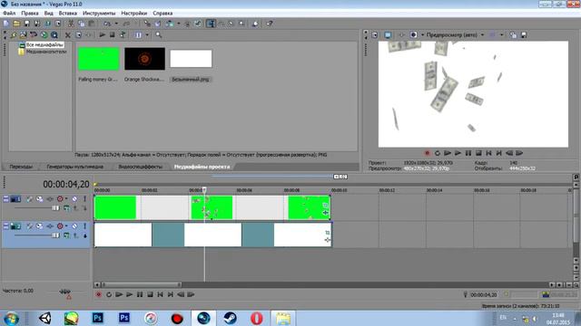Save preview snapshot to file

(x=524, y=35)
